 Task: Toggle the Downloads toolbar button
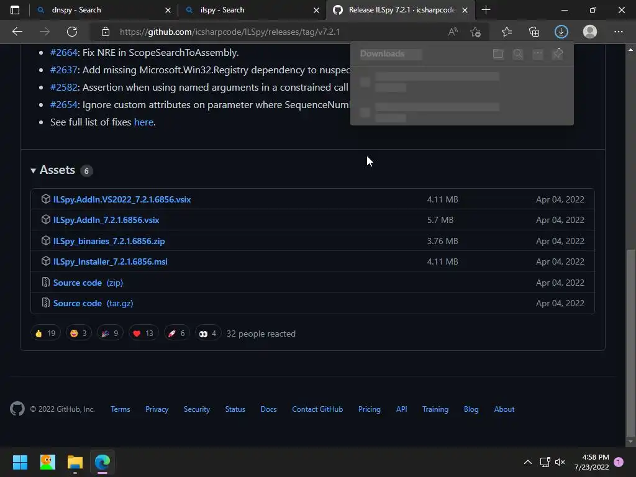click(561, 32)
